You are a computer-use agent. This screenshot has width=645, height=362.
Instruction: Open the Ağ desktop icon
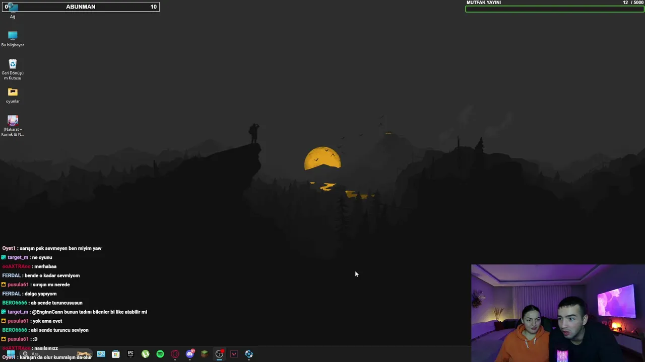click(x=13, y=11)
